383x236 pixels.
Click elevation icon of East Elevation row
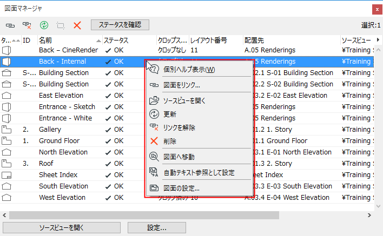[x=6, y=96]
